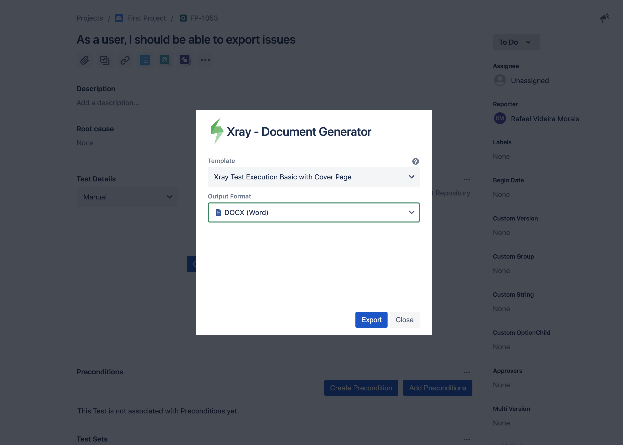623x445 pixels.
Task: Click Unassigned assignee value
Action: coord(530,81)
